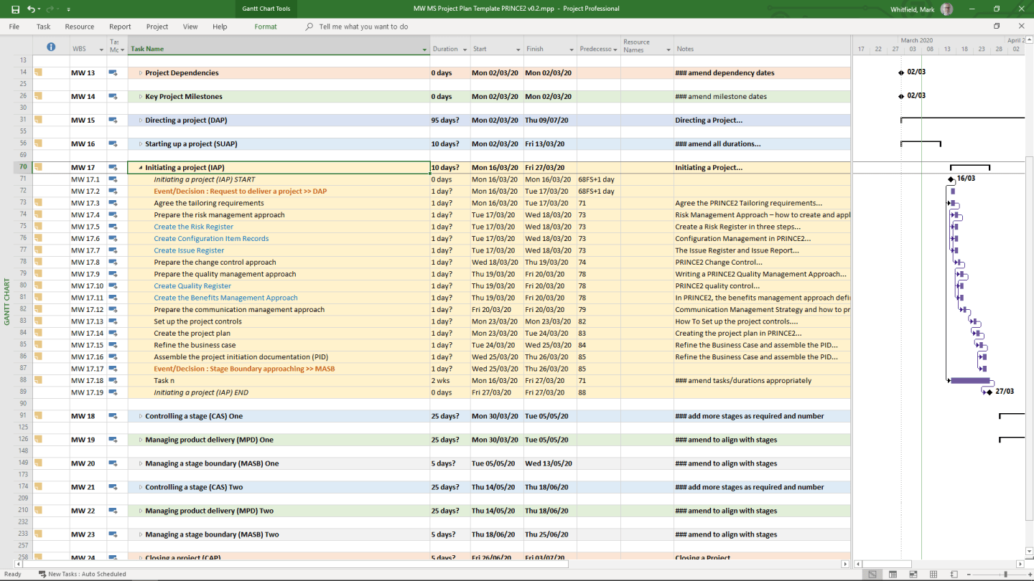Switch to the Format ribbon tab
The height and width of the screenshot is (581, 1034).
(x=266, y=27)
